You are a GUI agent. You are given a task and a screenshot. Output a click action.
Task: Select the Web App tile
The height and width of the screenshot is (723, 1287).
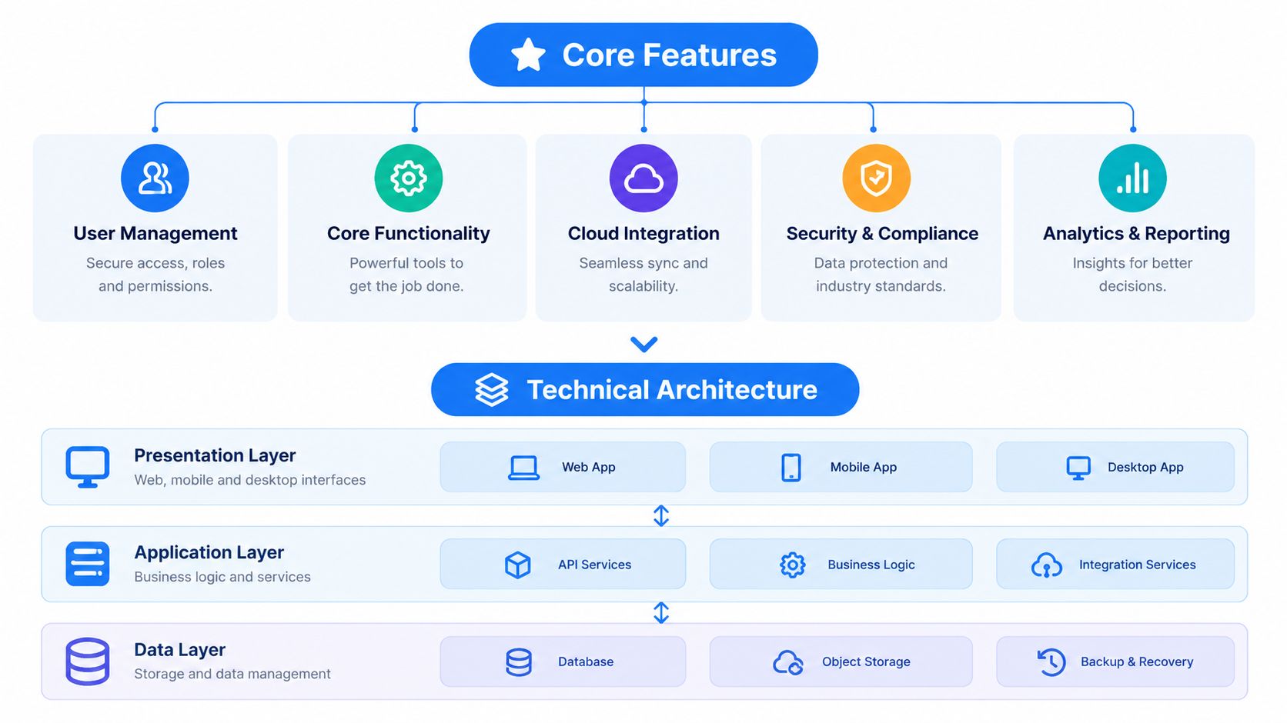(563, 467)
